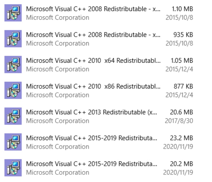Select the Visual C++ 2015-2019 entry sized 23.2 MB
This screenshot has height=182, width=212.
coord(99,142)
